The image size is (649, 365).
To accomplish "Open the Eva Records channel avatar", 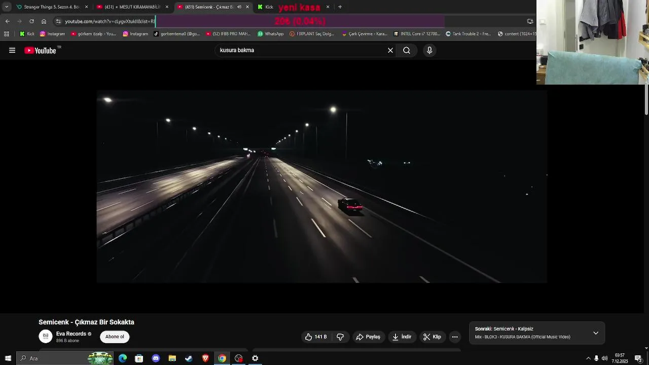I will 46,337.
